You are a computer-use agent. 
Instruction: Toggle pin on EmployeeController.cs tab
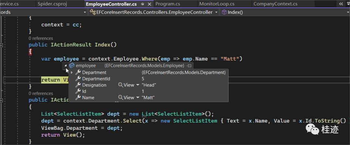142,4
